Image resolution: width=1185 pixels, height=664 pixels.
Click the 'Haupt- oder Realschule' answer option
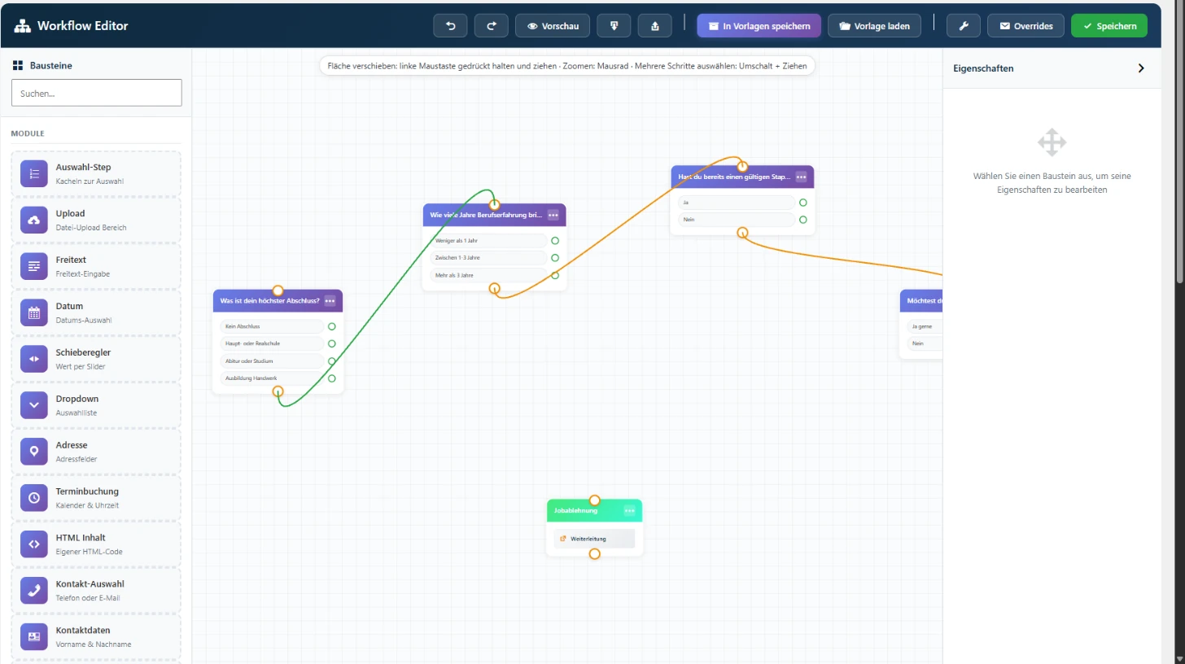[x=272, y=343]
